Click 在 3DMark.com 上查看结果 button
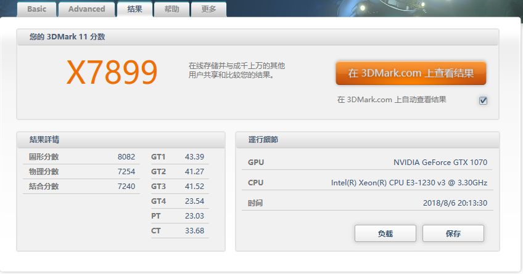This screenshot has height=274, width=523. coord(411,73)
